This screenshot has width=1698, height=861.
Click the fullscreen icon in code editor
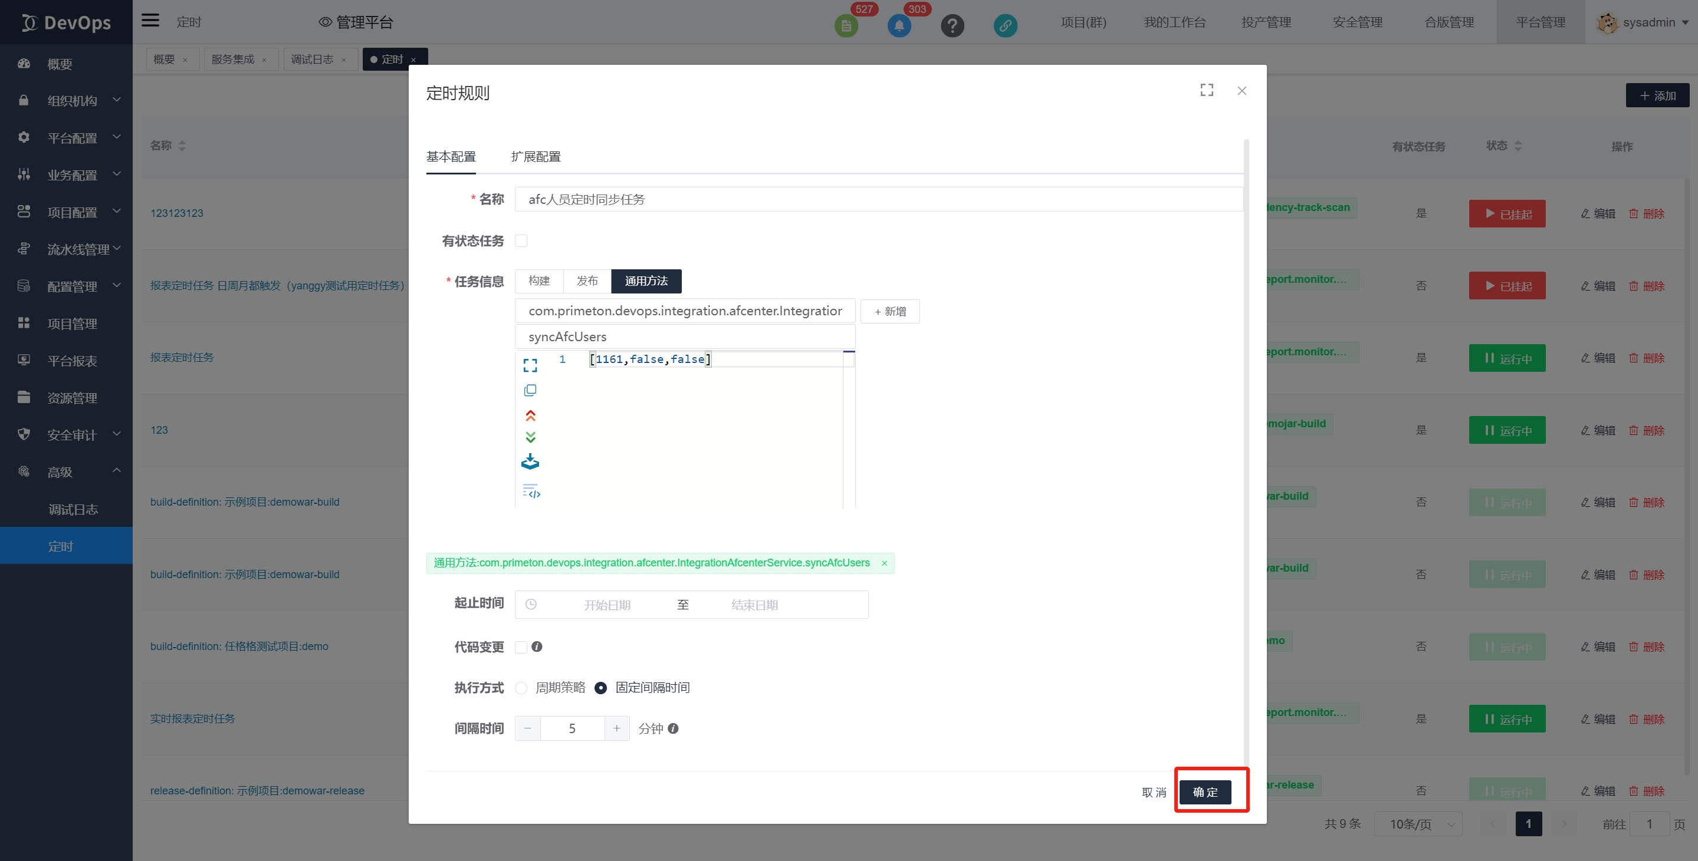[530, 365]
